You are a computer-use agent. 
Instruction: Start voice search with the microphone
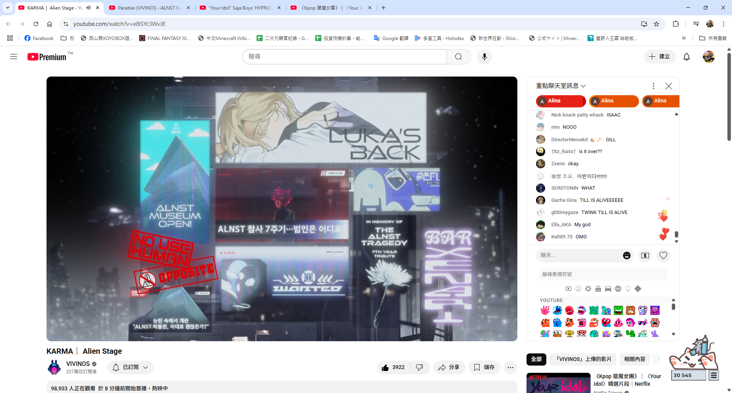pyautogui.click(x=485, y=57)
